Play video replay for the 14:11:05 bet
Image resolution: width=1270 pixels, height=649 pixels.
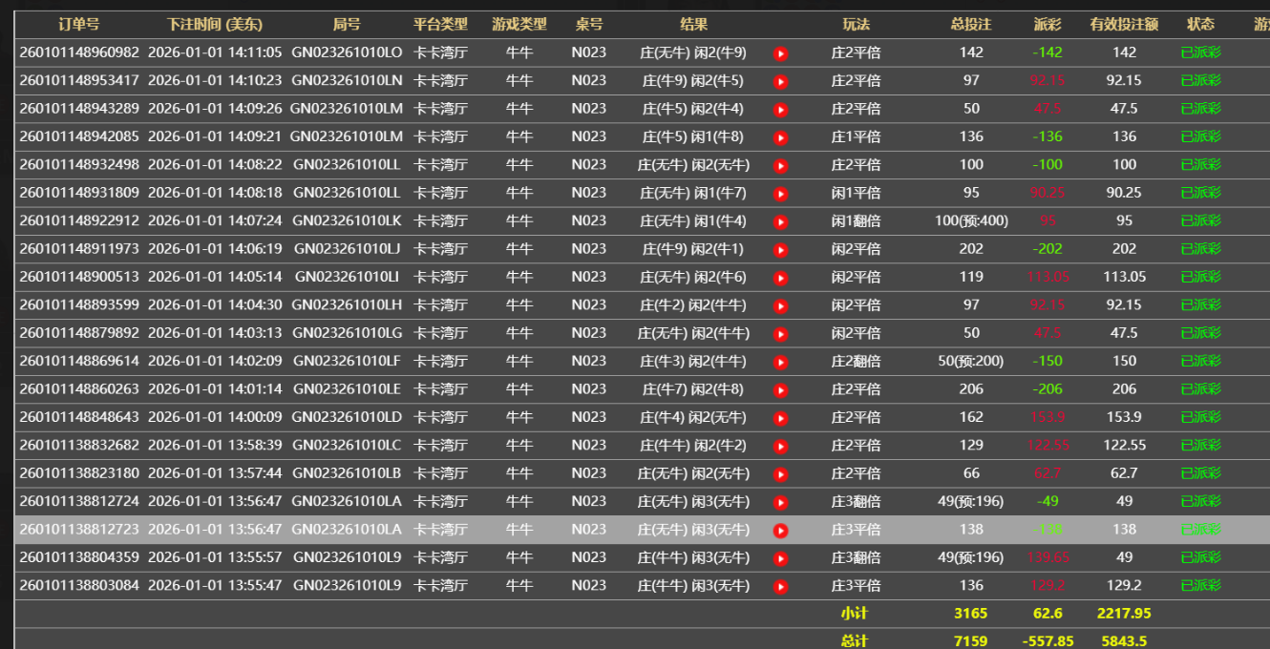780,53
